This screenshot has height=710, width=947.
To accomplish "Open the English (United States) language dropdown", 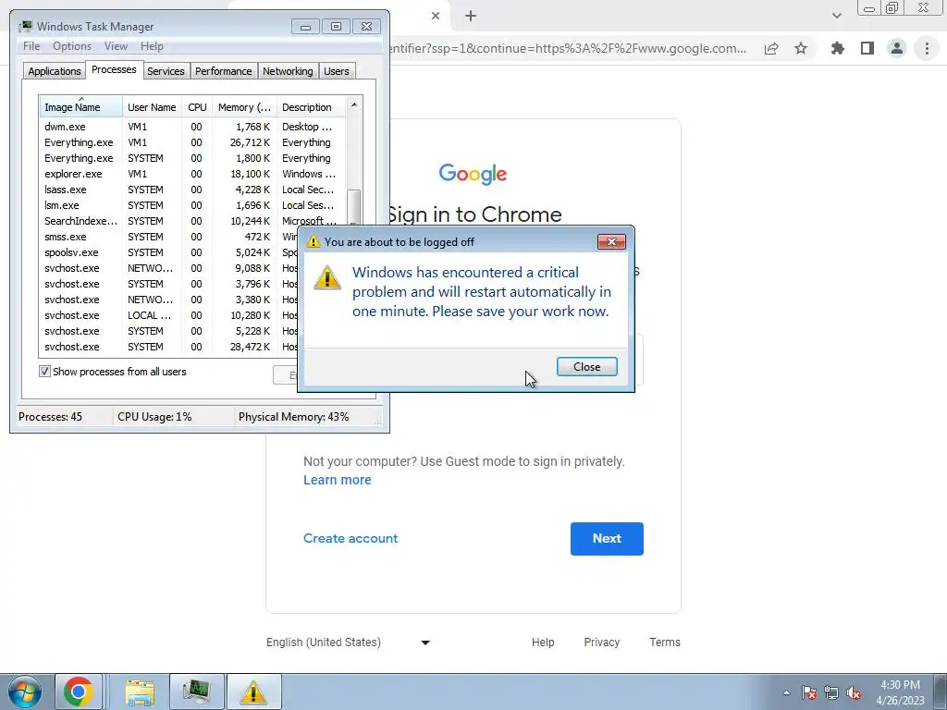I will (349, 642).
